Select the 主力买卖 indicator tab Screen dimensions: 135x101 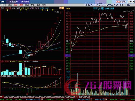click(24, 97)
